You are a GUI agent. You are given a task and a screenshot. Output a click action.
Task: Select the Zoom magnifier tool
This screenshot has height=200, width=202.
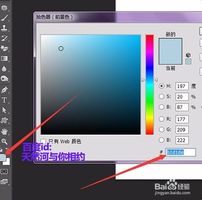tap(4, 141)
